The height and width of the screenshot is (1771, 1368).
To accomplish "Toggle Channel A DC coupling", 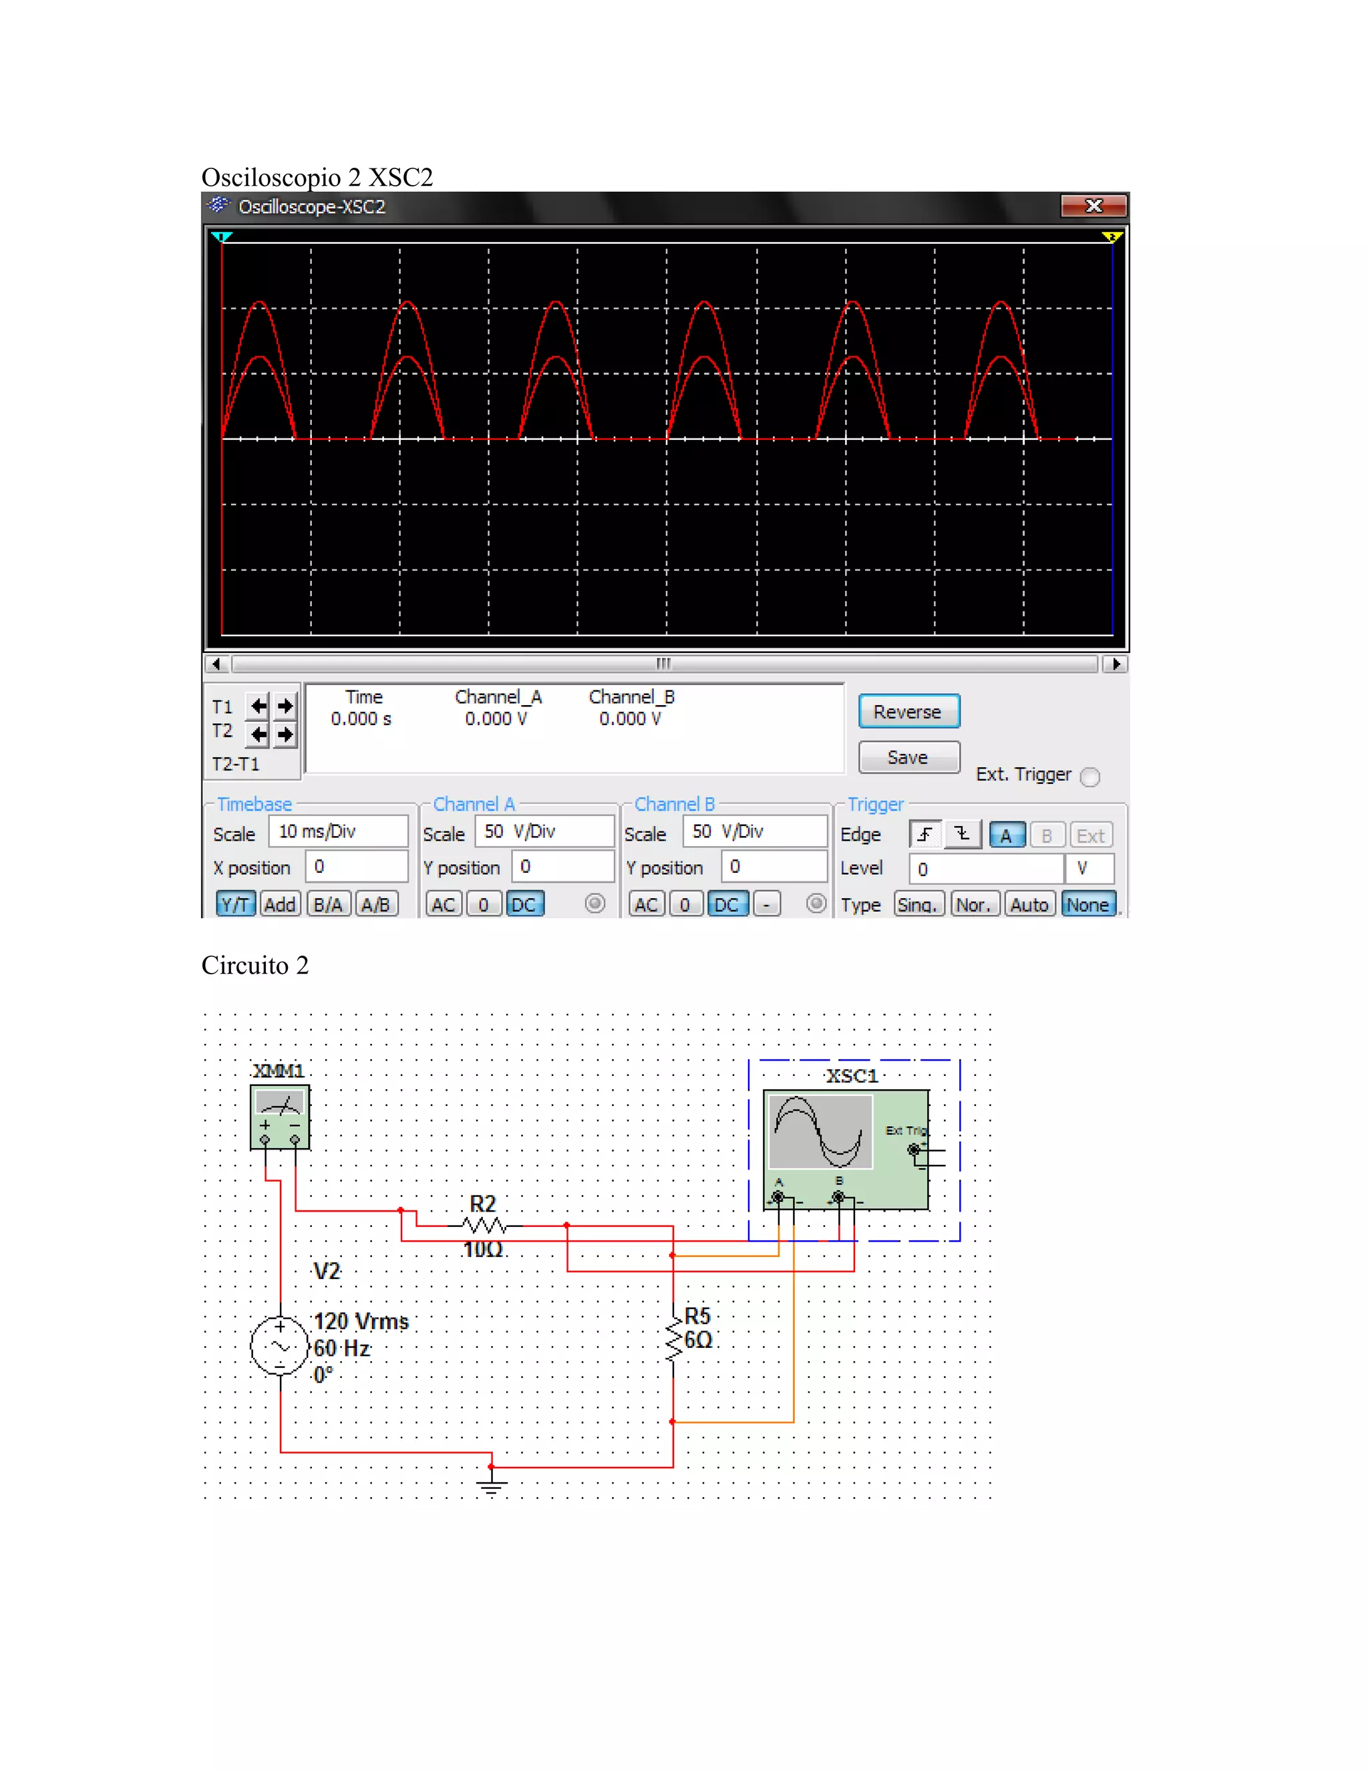I will click(524, 904).
